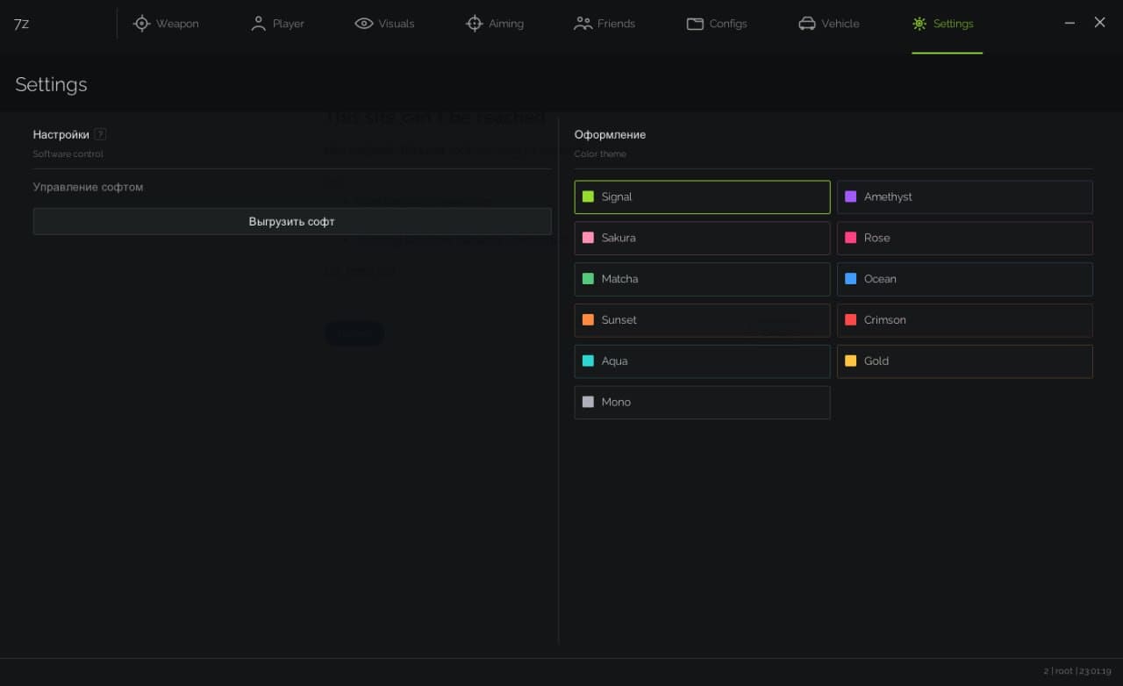Click the Friends people icon
1123x686 pixels.
(583, 24)
